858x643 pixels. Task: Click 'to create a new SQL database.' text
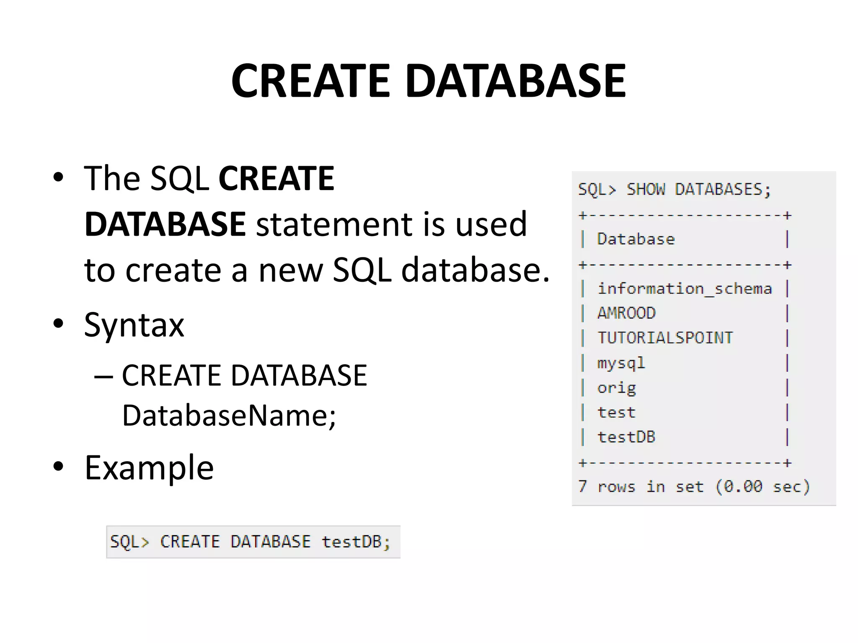316,270
